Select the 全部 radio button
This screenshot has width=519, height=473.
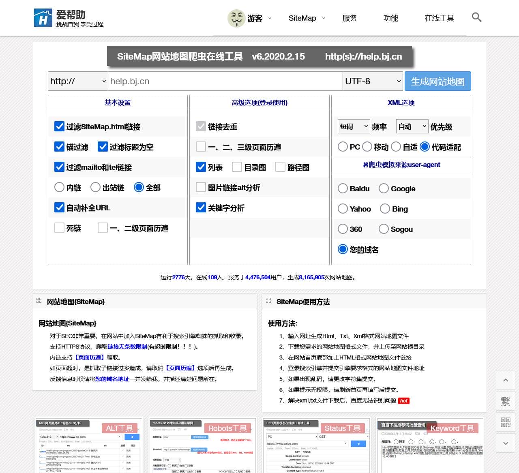click(139, 187)
